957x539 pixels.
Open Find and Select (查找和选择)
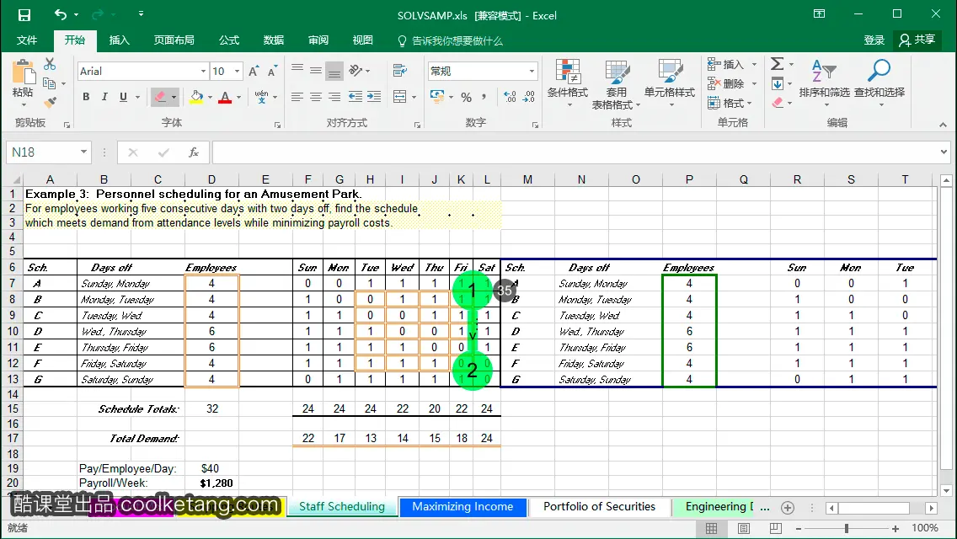(x=879, y=84)
